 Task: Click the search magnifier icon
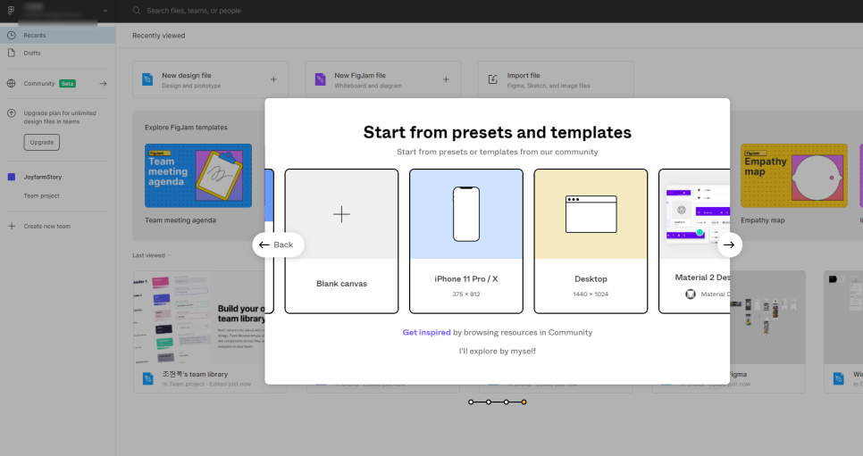(x=137, y=11)
